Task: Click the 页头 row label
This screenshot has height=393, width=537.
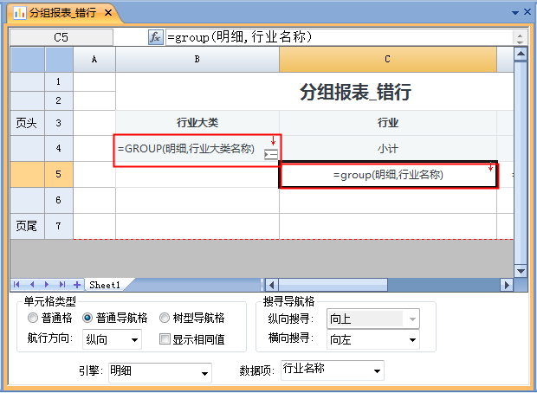Action: click(27, 123)
